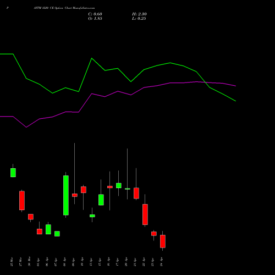Viewport: 275px width, 275px height.
Task: Select the green candlestick for 15 Apr
Action: [x=101, y=200]
